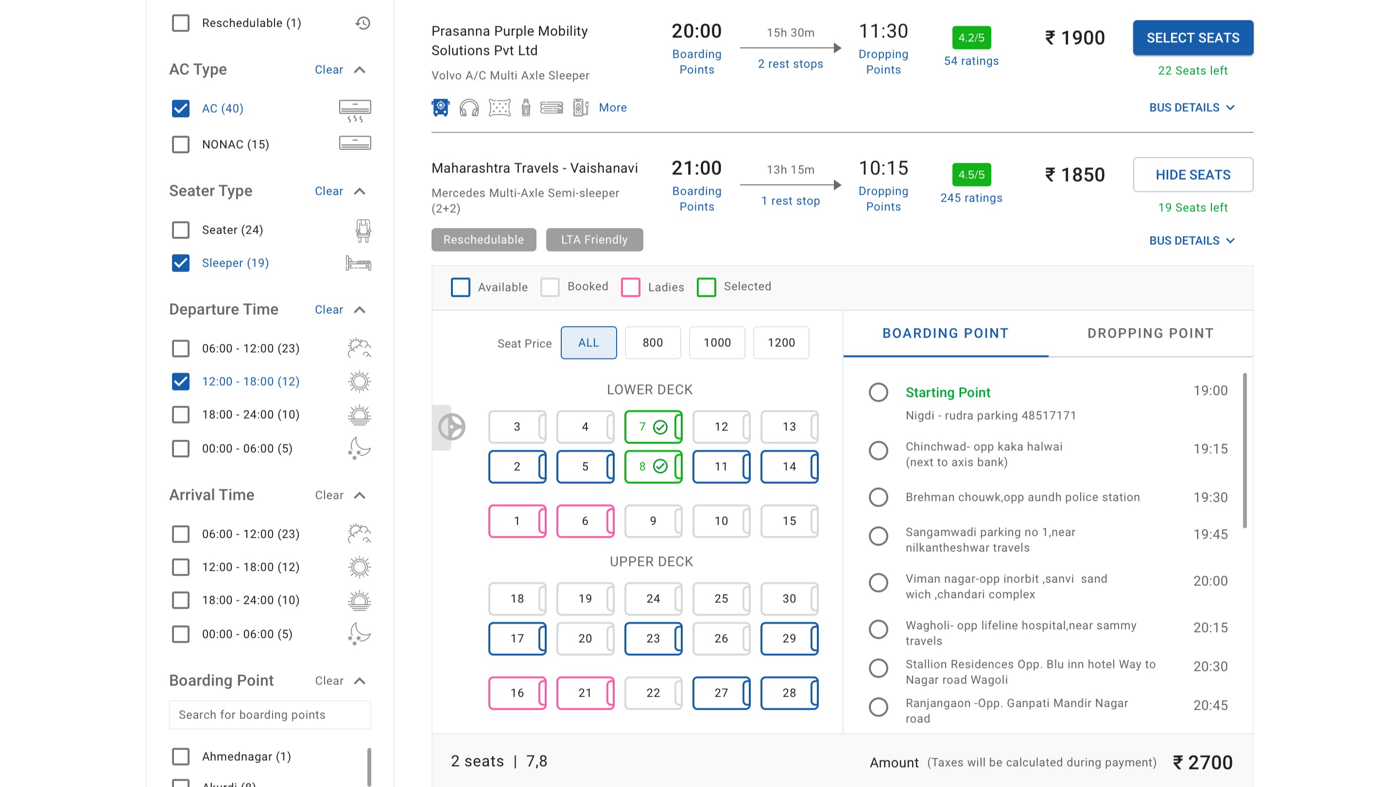Click the sunset icon in Arrival Time
The image size is (1399, 787).
359,601
